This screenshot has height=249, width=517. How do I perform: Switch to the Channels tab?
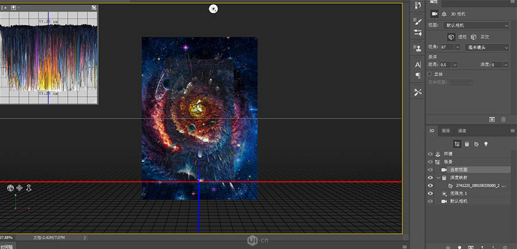tap(462, 131)
